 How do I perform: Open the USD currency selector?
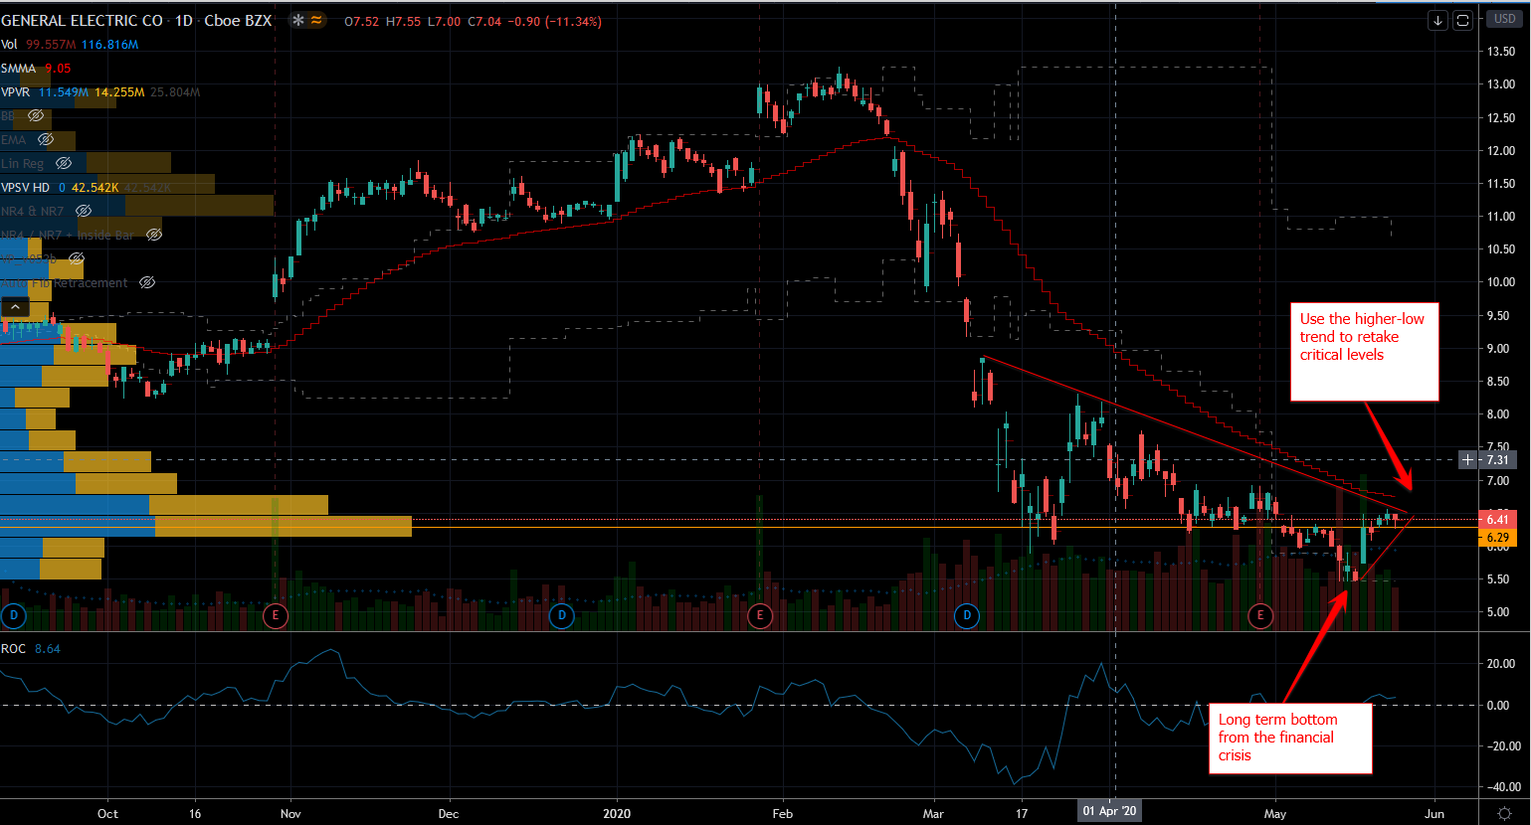click(x=1504, y=20)
